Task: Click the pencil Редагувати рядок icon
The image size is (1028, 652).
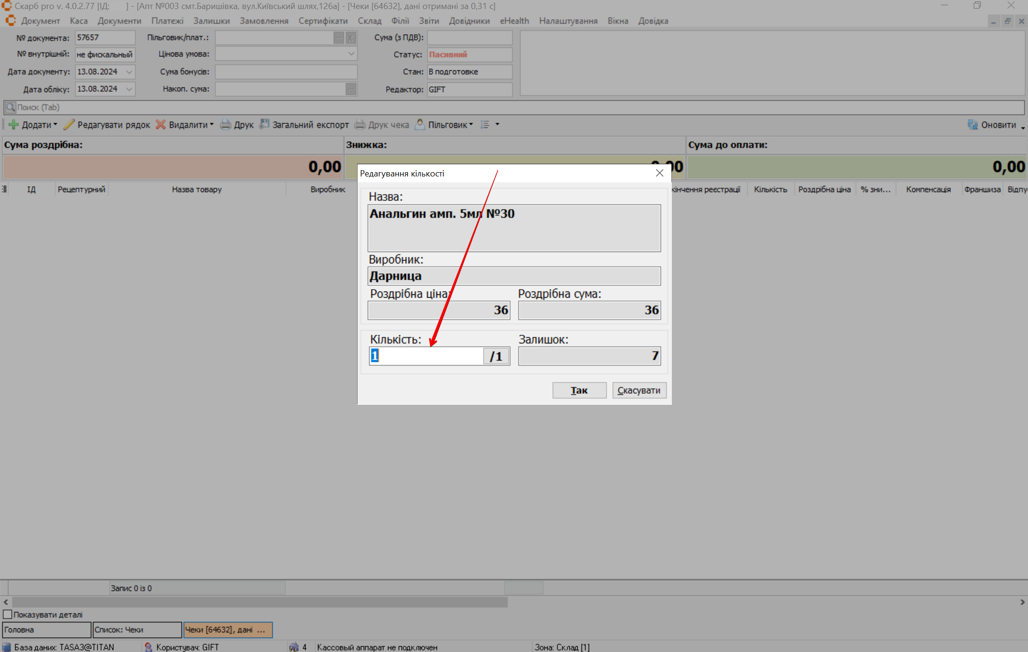Action: 69,125
